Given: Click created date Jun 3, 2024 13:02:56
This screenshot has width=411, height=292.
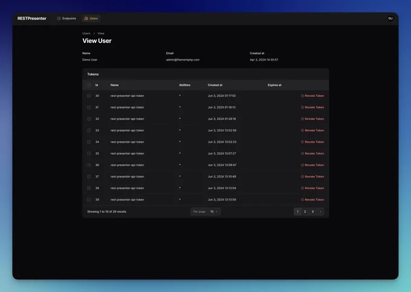Looking at the screenshot, I should [x=222, y=130].
